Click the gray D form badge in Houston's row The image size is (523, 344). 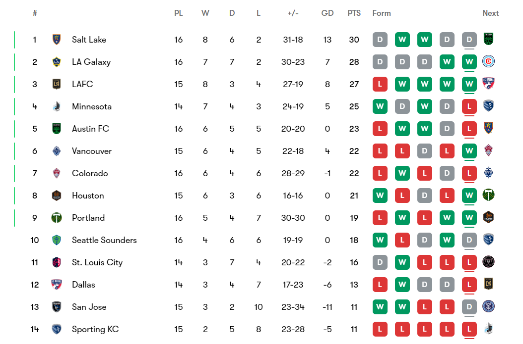(x=425, y=196)
